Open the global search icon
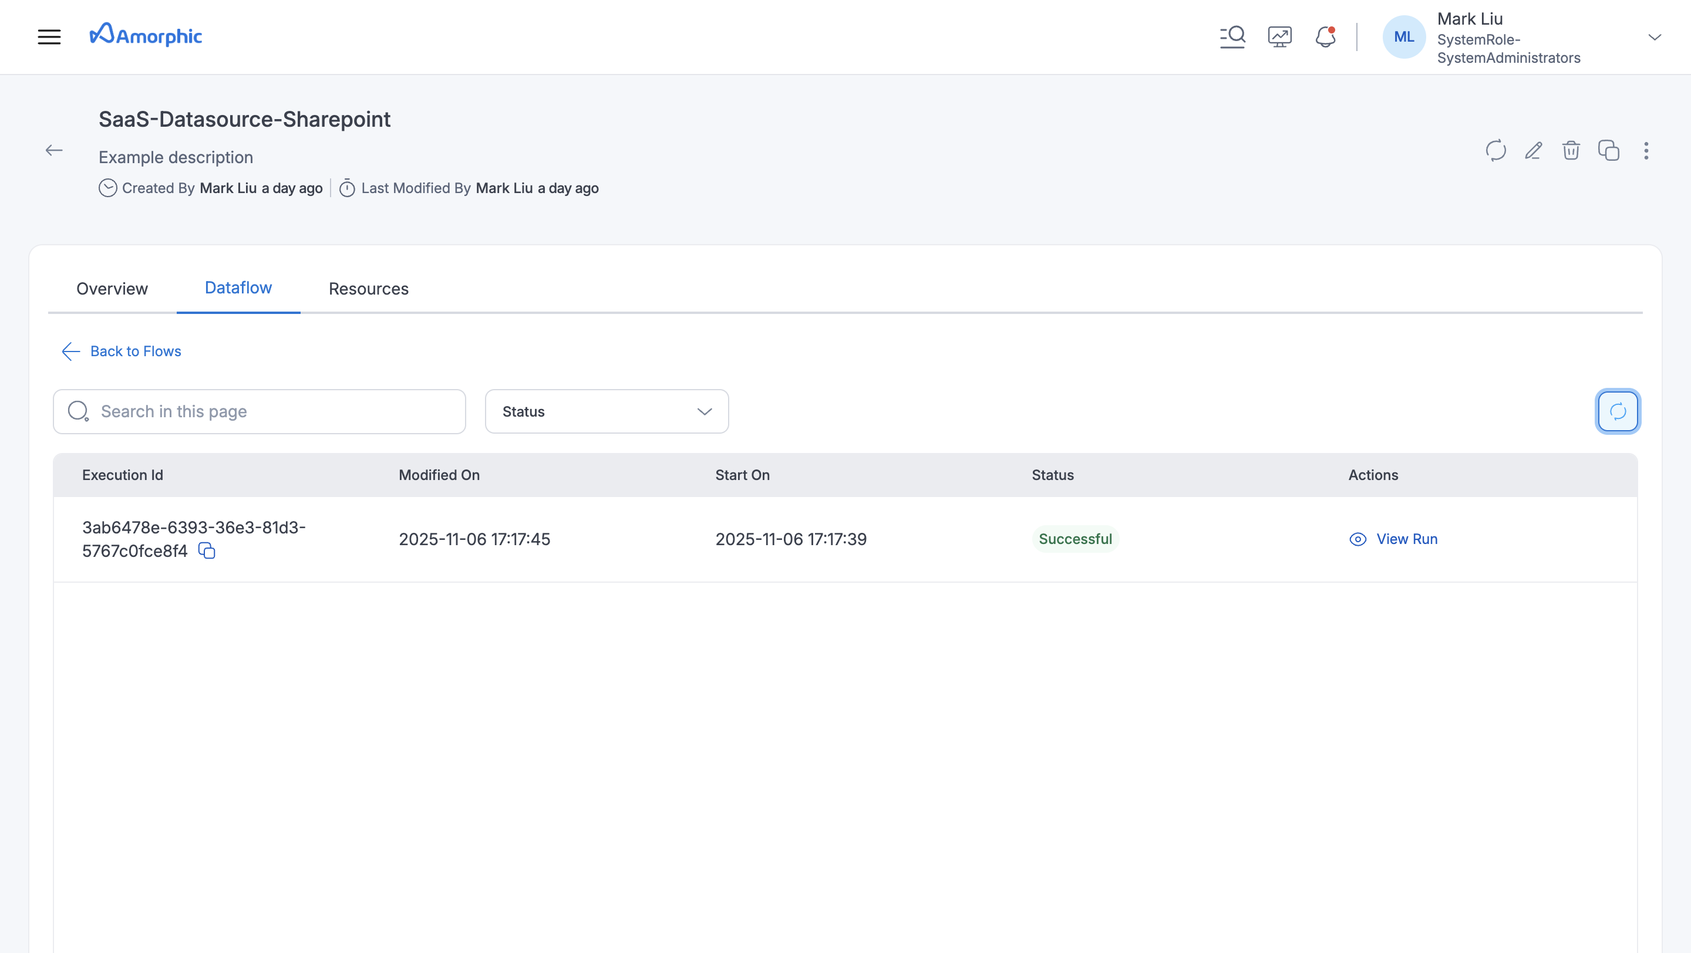This screenshot has width=1691, height=953. point(1232,37)
